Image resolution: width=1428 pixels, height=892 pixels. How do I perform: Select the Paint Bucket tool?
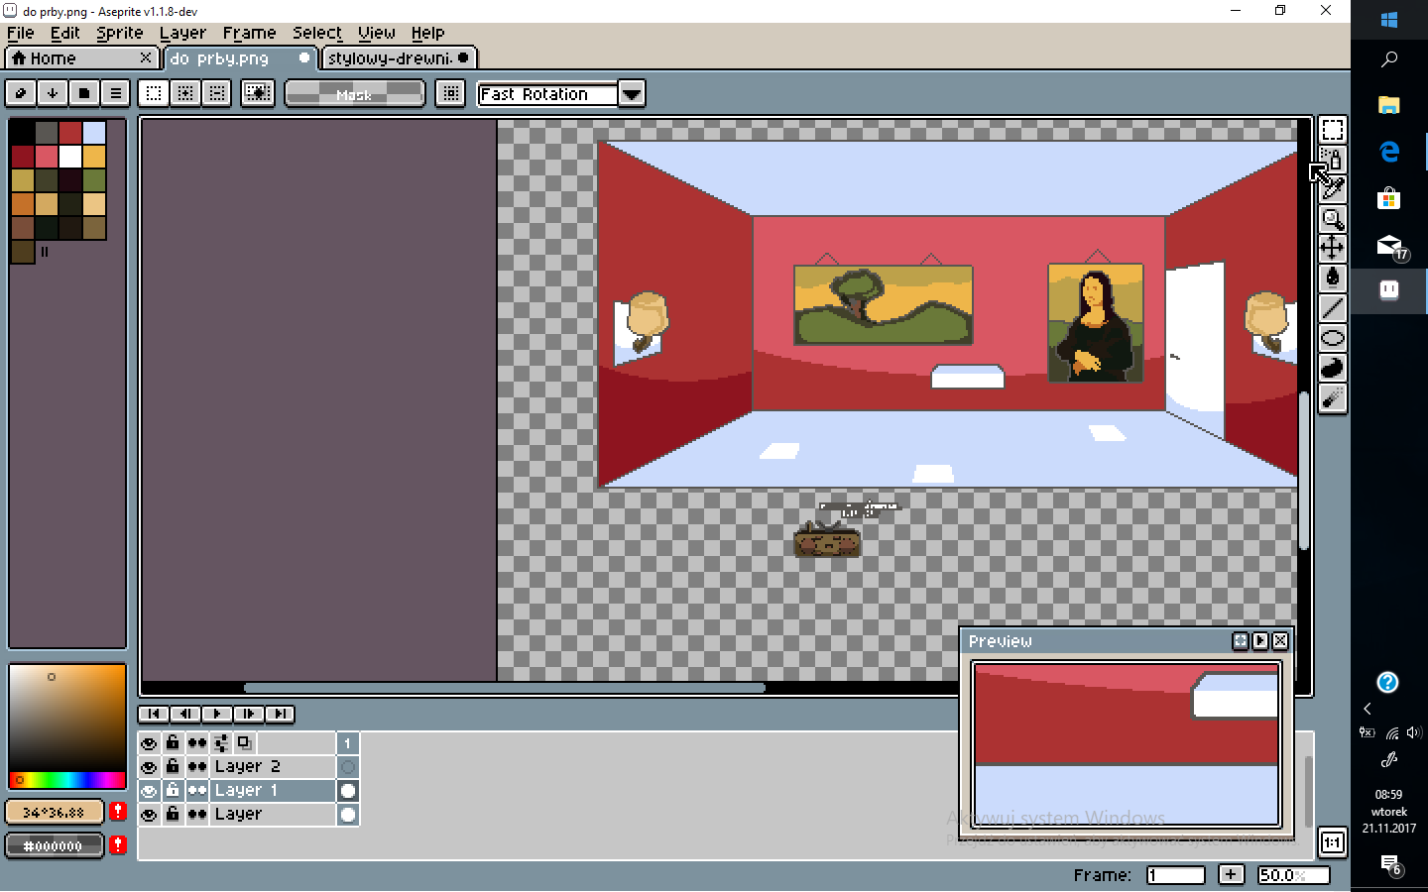(1332, 278)
